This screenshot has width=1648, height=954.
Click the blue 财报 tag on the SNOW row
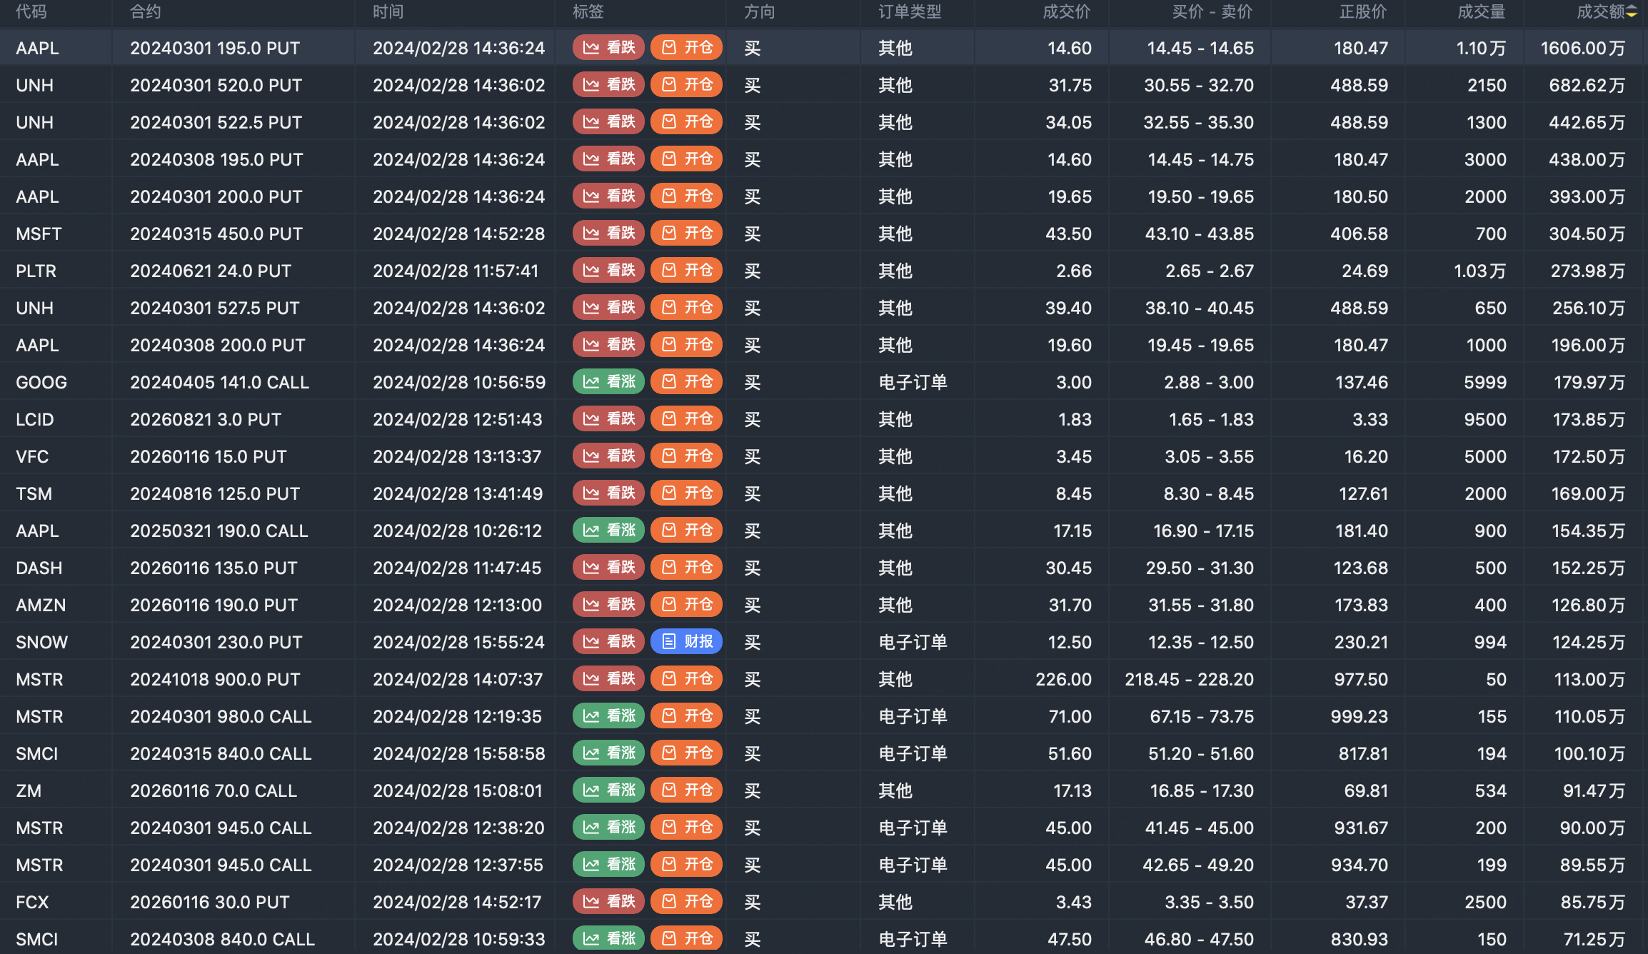[x=686, y=642]
